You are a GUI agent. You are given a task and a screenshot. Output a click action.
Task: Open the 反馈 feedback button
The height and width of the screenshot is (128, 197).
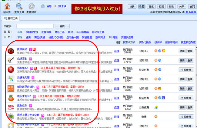pyautogui.click(x=162, y=7)
